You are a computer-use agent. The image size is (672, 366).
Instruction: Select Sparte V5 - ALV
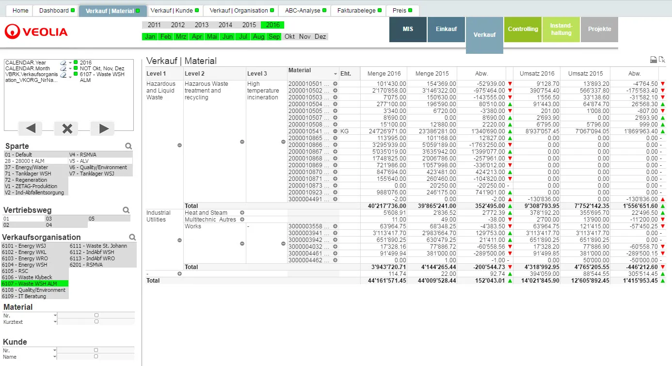[x=100, y=161]
